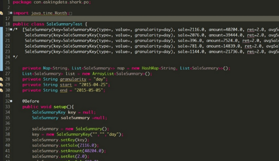Click the warning marker on line 29
Screen dimensions: 279x161
(1, 85)
